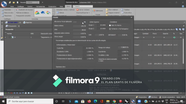Open FASAR from the ribbon
Image resolution: width=186 pixels, height=104 pixels.
(x=96, y=15)
